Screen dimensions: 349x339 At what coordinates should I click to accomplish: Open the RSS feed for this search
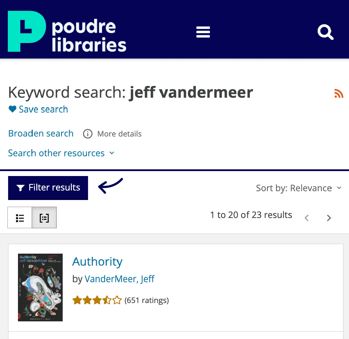click(338, 93)
